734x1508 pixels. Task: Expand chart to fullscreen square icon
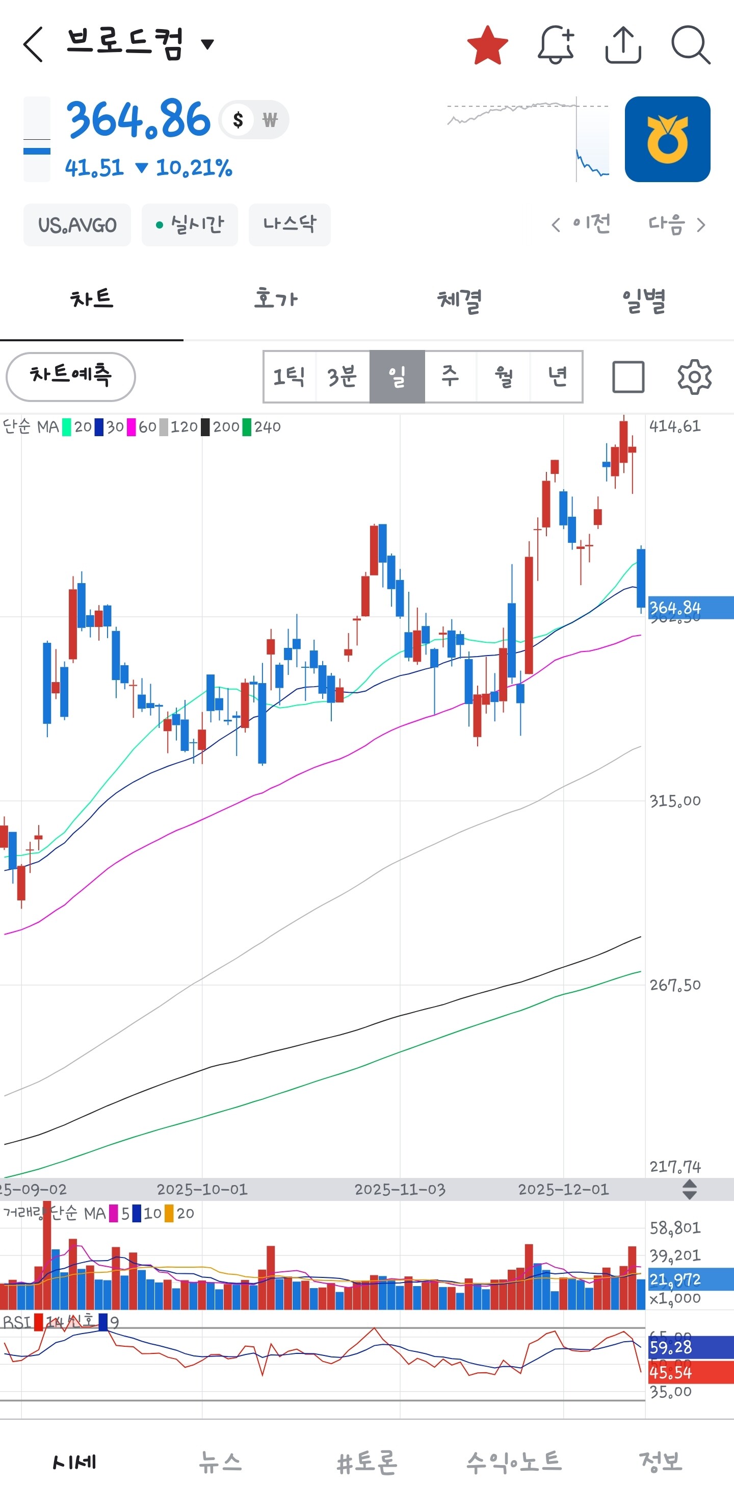(628, 376)
